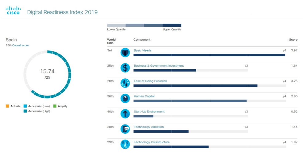Click the 15.74 overall score value
303x153 pixels.
tap(47, 71)
